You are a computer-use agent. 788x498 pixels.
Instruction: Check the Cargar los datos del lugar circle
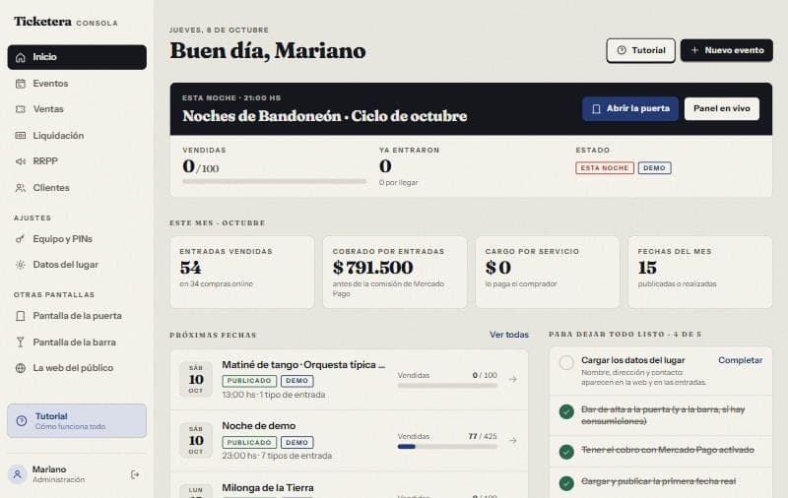point(566,362)
